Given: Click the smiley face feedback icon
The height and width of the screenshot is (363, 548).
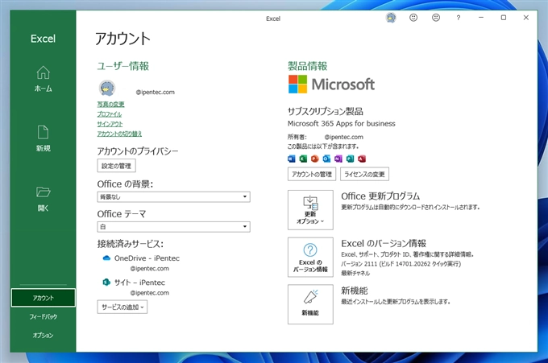Looking at the screenshot, I should [413, 18].
